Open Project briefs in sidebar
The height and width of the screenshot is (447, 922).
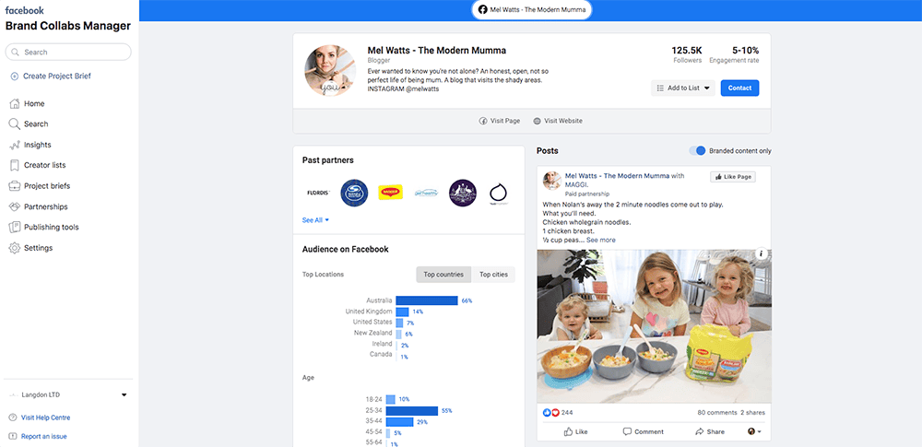coord(47,186)
